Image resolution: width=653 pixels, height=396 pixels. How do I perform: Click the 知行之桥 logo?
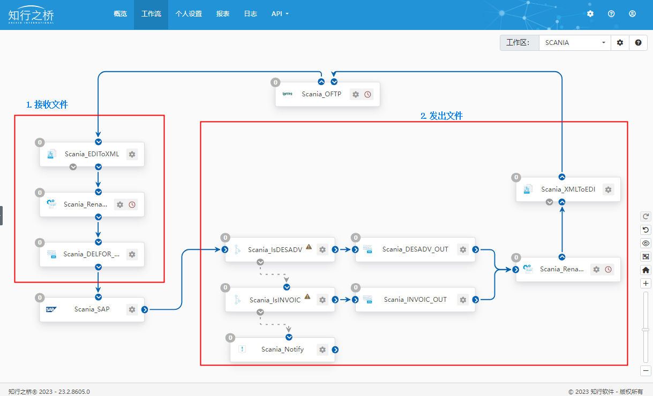(31, 16)
